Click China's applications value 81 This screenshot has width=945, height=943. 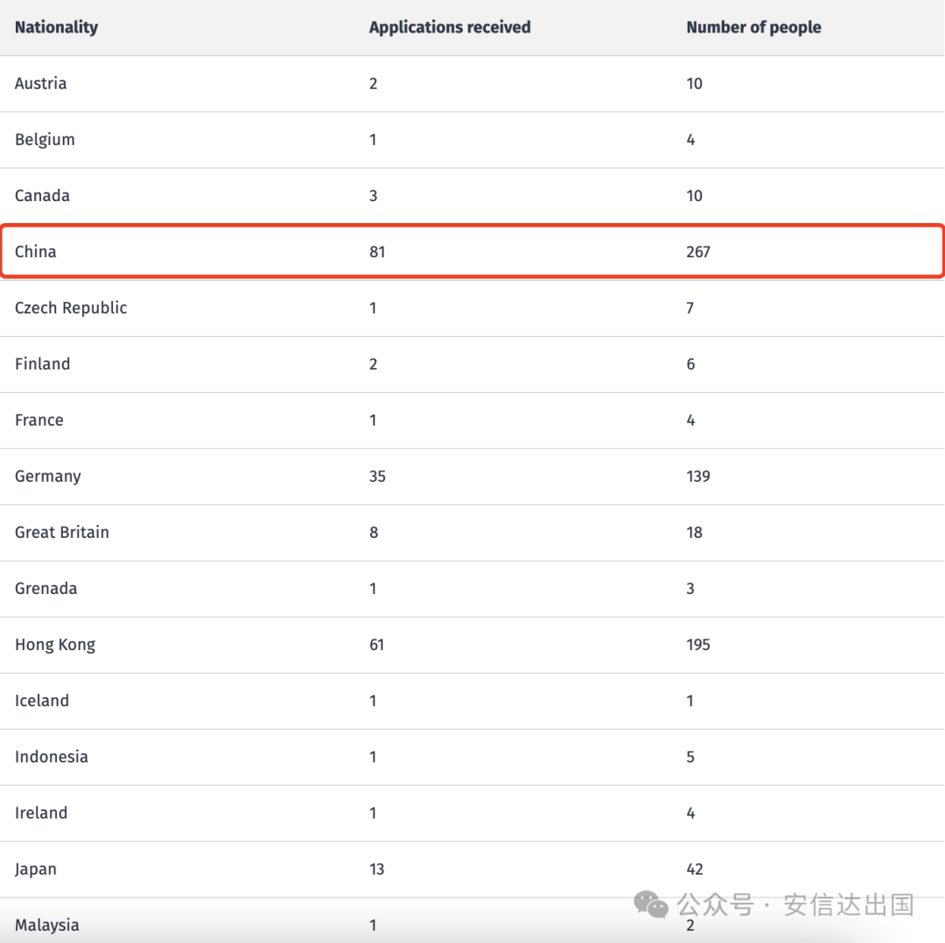tap(377, 252)
